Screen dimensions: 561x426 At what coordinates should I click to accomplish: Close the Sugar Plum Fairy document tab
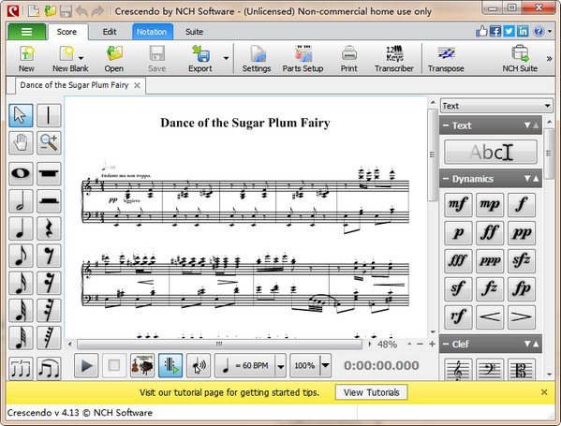click(137, 85)
